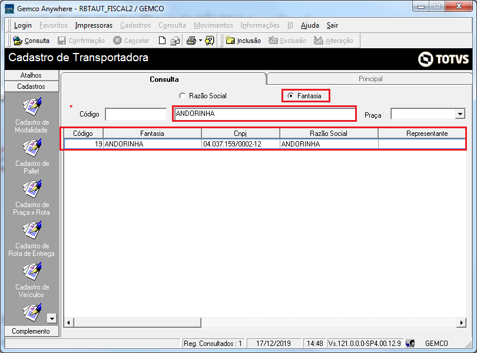Select the Razão Social radio button
The width and height of the screenshot is (477, 353).
(182, 96)
